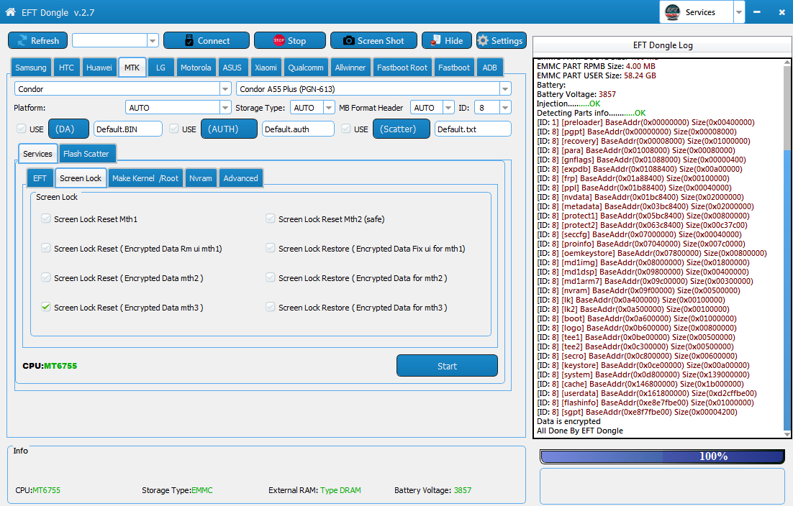793x506 pixels.
Task: Uncheck Screen Lock Reset Encrypted Data mth3
Action: tap(46, 307)
